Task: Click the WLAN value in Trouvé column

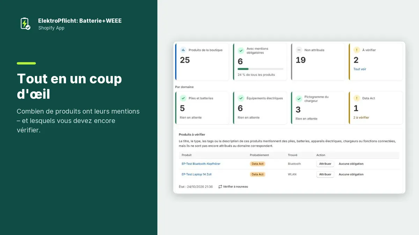Action: coord(292,174)
